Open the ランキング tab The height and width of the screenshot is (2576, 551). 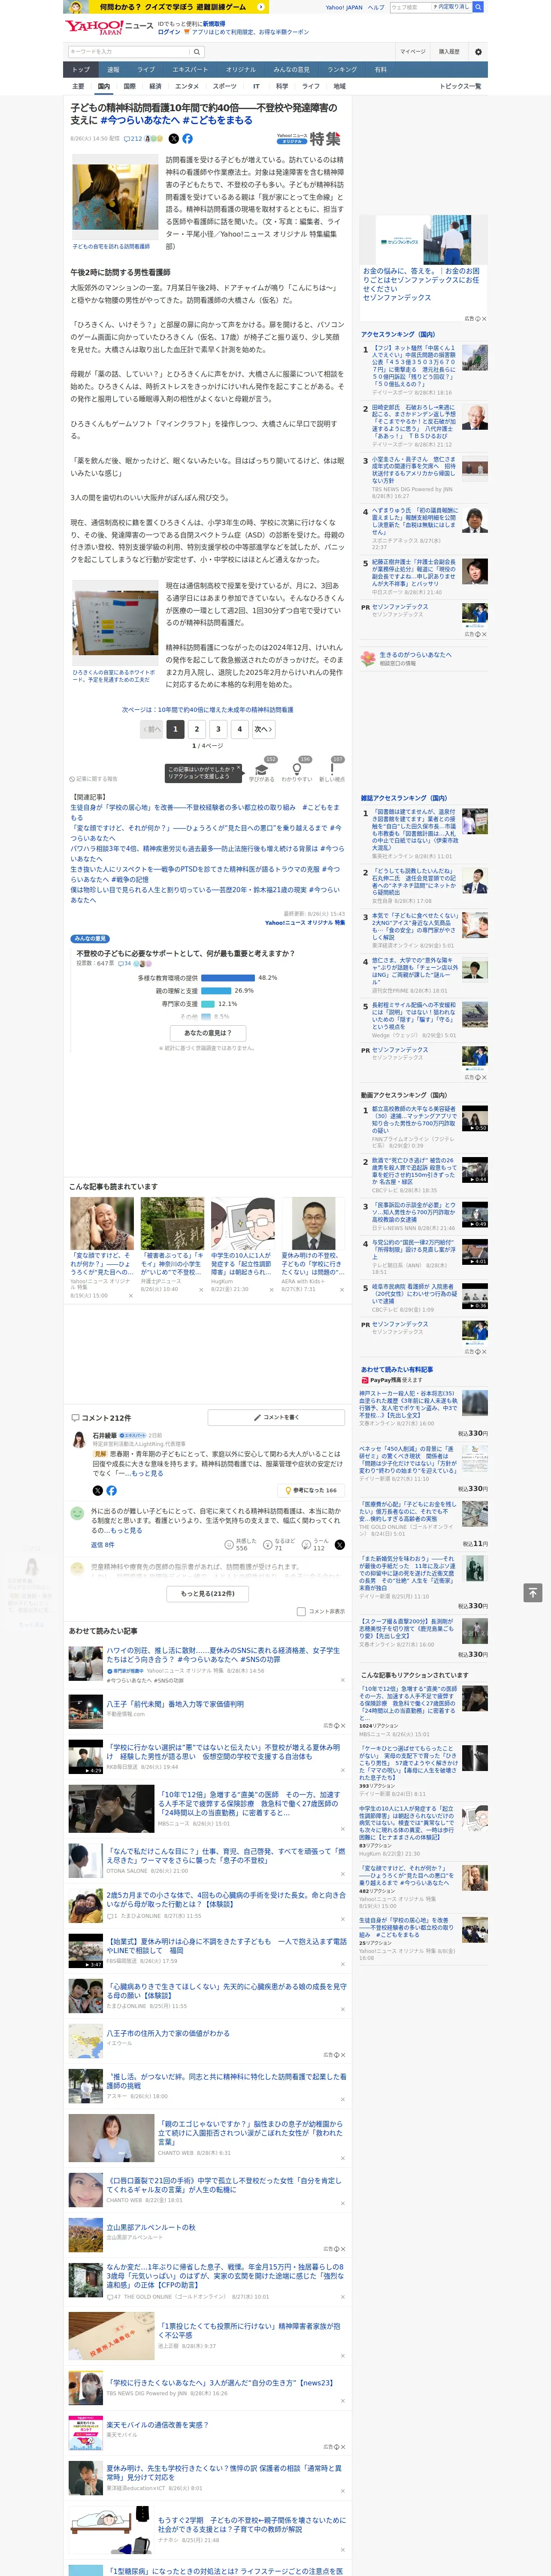coord(342,69)
